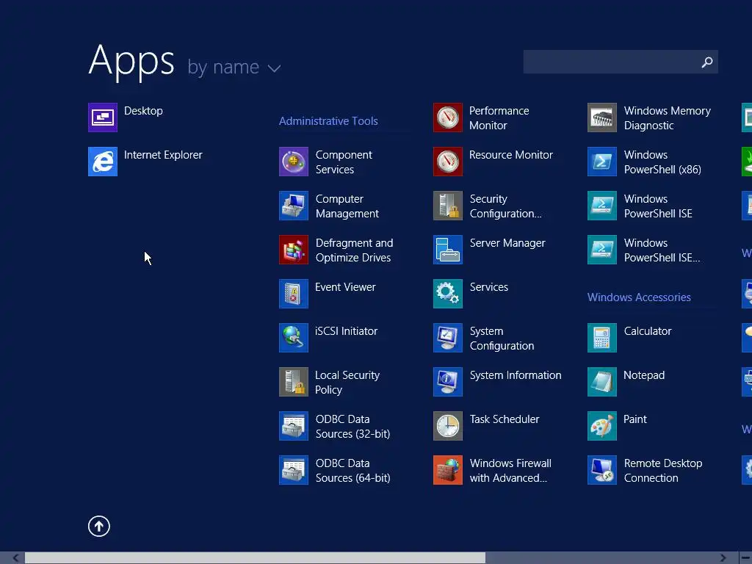Open Windows Firewall with Advanced icon
Image resolution: width=752 pixels, height=564 pixels.
pos(448,471)
